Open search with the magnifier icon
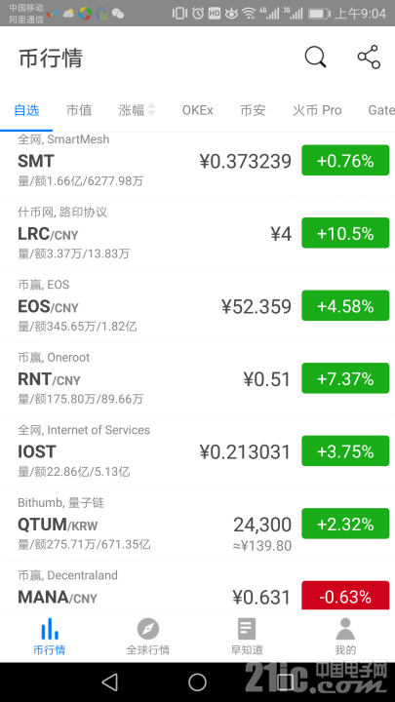The height and width of the screenshot is (702, 395). (316, 58)
